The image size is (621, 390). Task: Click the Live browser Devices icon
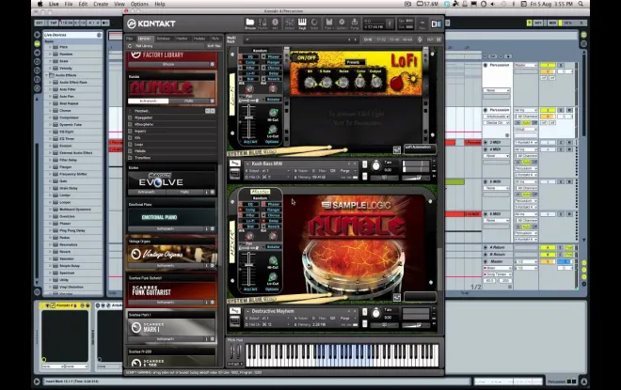(38, 43)
